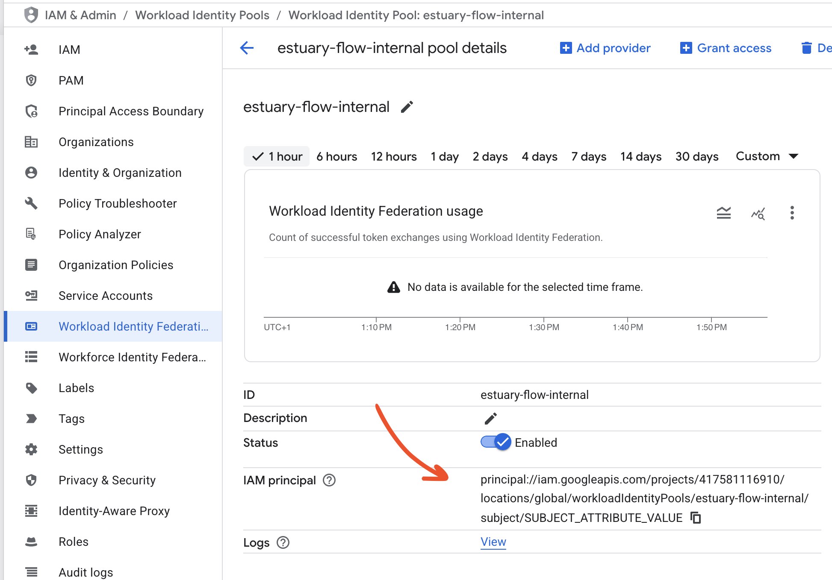The image size is (832, 580).
Task: Switch usage chart to stacked area view
Action: (x=723, y=212)
